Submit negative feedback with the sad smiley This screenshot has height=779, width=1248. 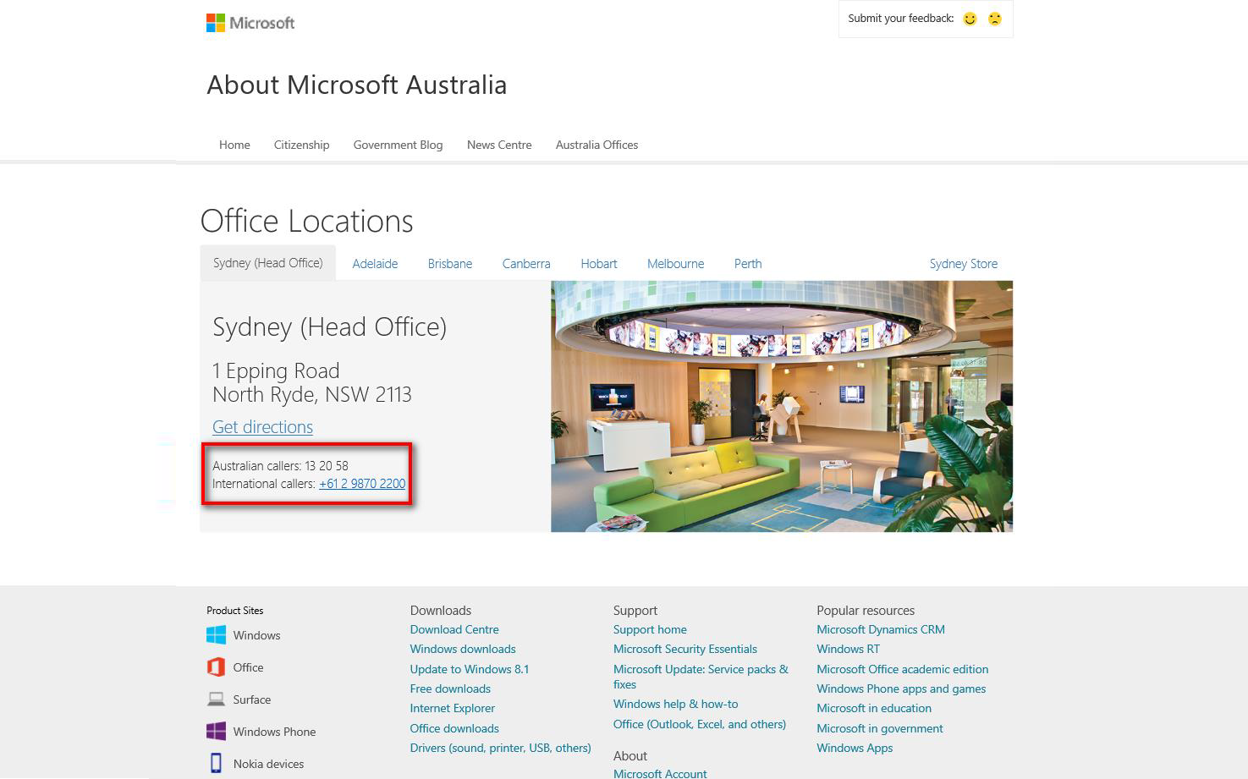click(x=995, y=19)
